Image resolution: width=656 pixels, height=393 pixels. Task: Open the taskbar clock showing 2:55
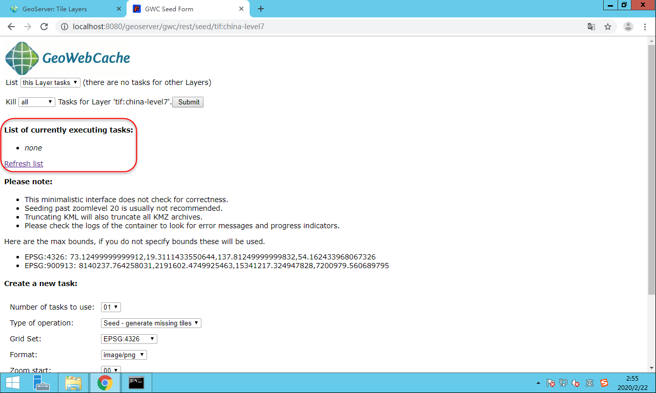click(632, 383)
